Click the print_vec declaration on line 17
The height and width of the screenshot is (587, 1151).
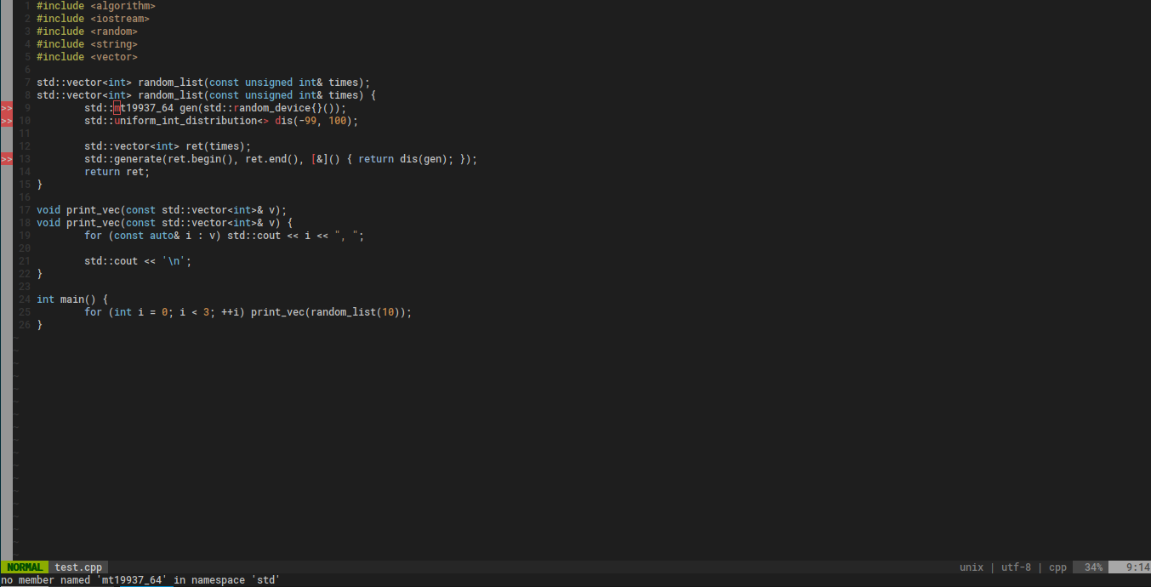(162, 210)
